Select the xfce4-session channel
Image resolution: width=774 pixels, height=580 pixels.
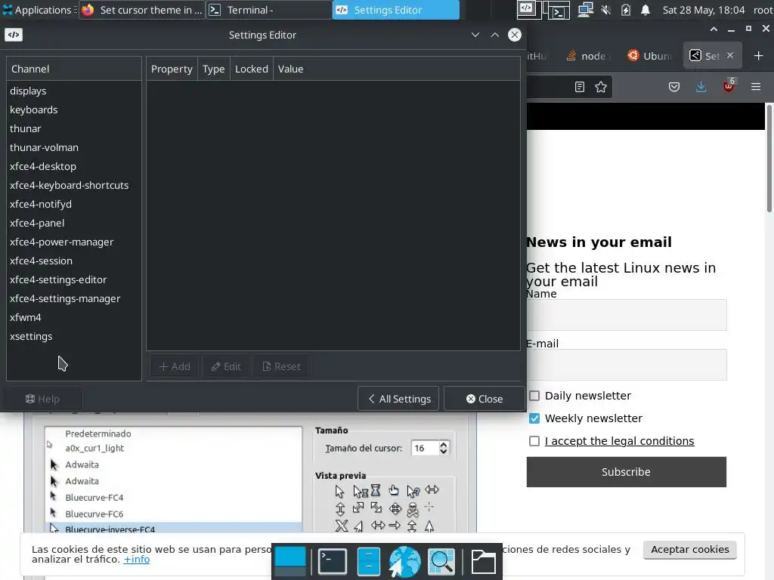pyautogui.click(x=74, y=261)
